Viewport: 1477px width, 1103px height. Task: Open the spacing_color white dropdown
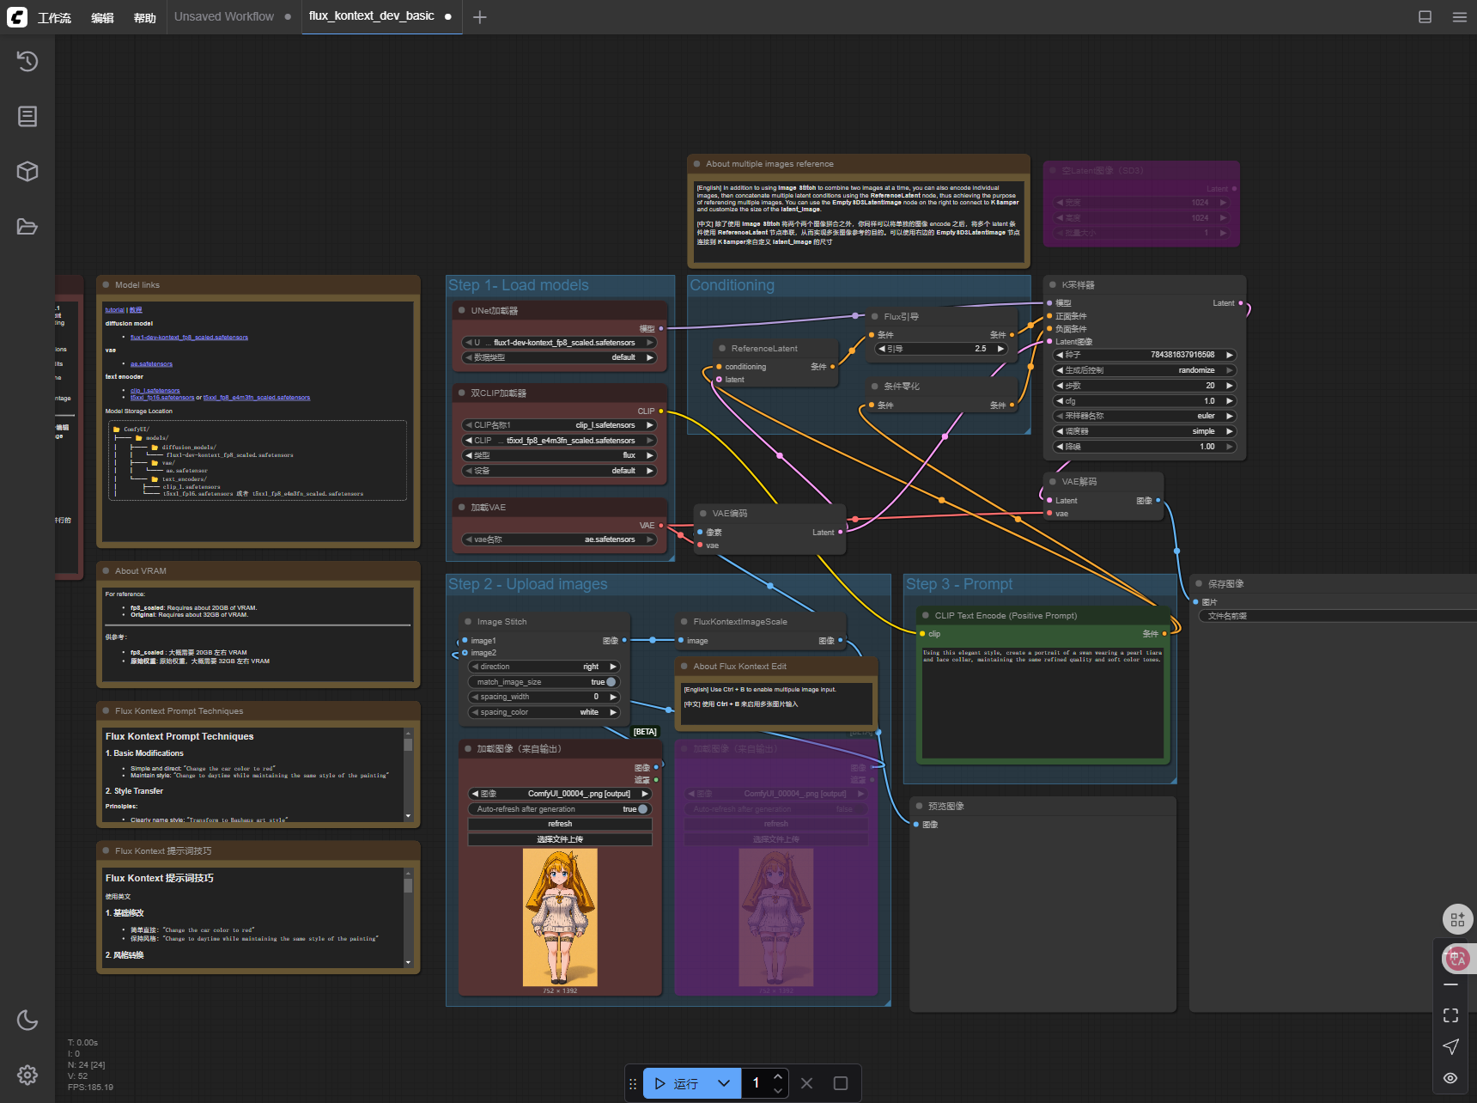click(x=544, y=712)
